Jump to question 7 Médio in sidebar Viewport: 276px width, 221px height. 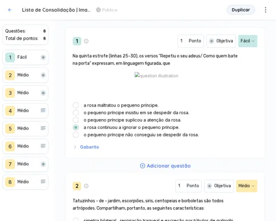(x=25, y=164)
